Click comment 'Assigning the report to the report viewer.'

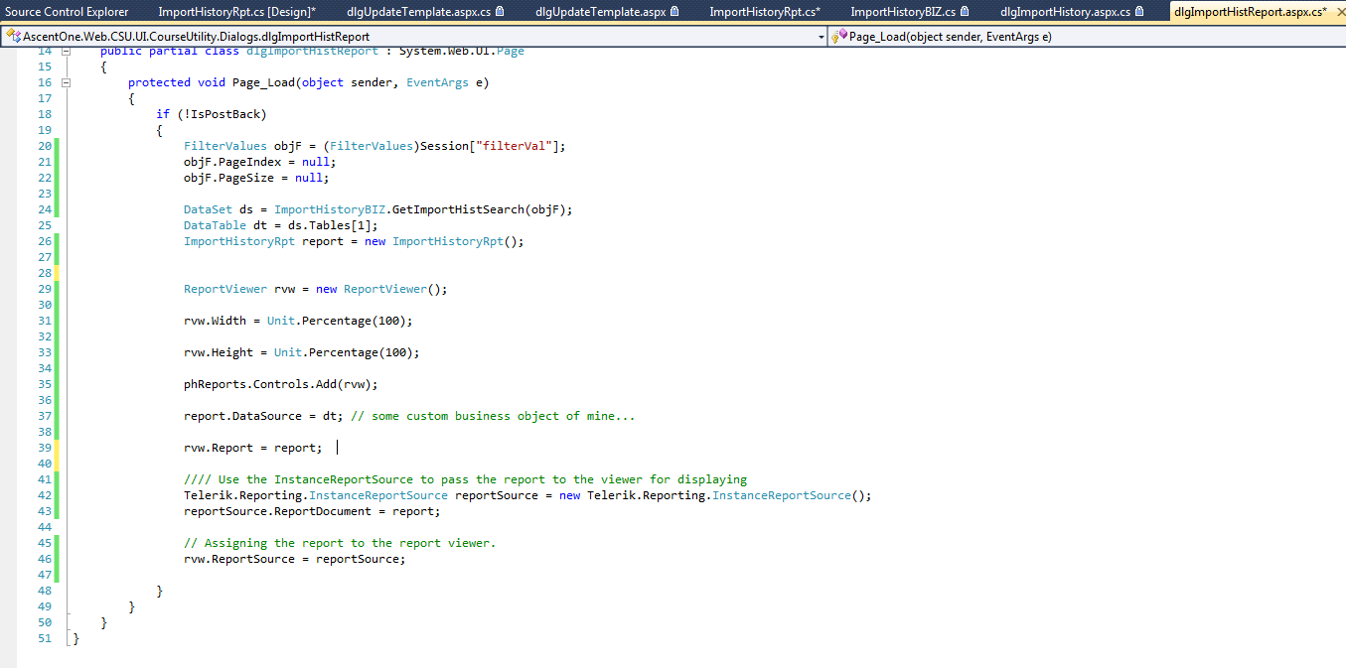click(x=350, y=543)
